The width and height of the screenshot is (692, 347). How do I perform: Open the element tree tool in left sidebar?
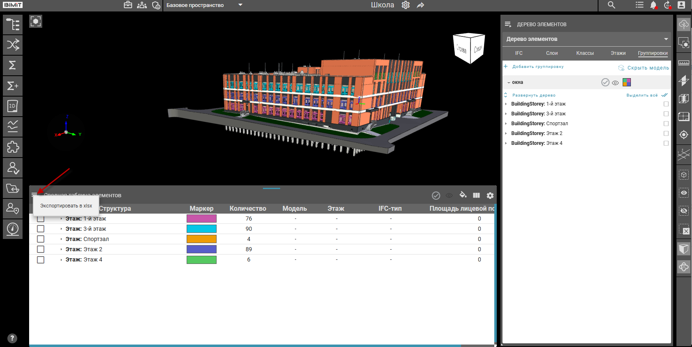pyautogui.click(x=13, y=25)
